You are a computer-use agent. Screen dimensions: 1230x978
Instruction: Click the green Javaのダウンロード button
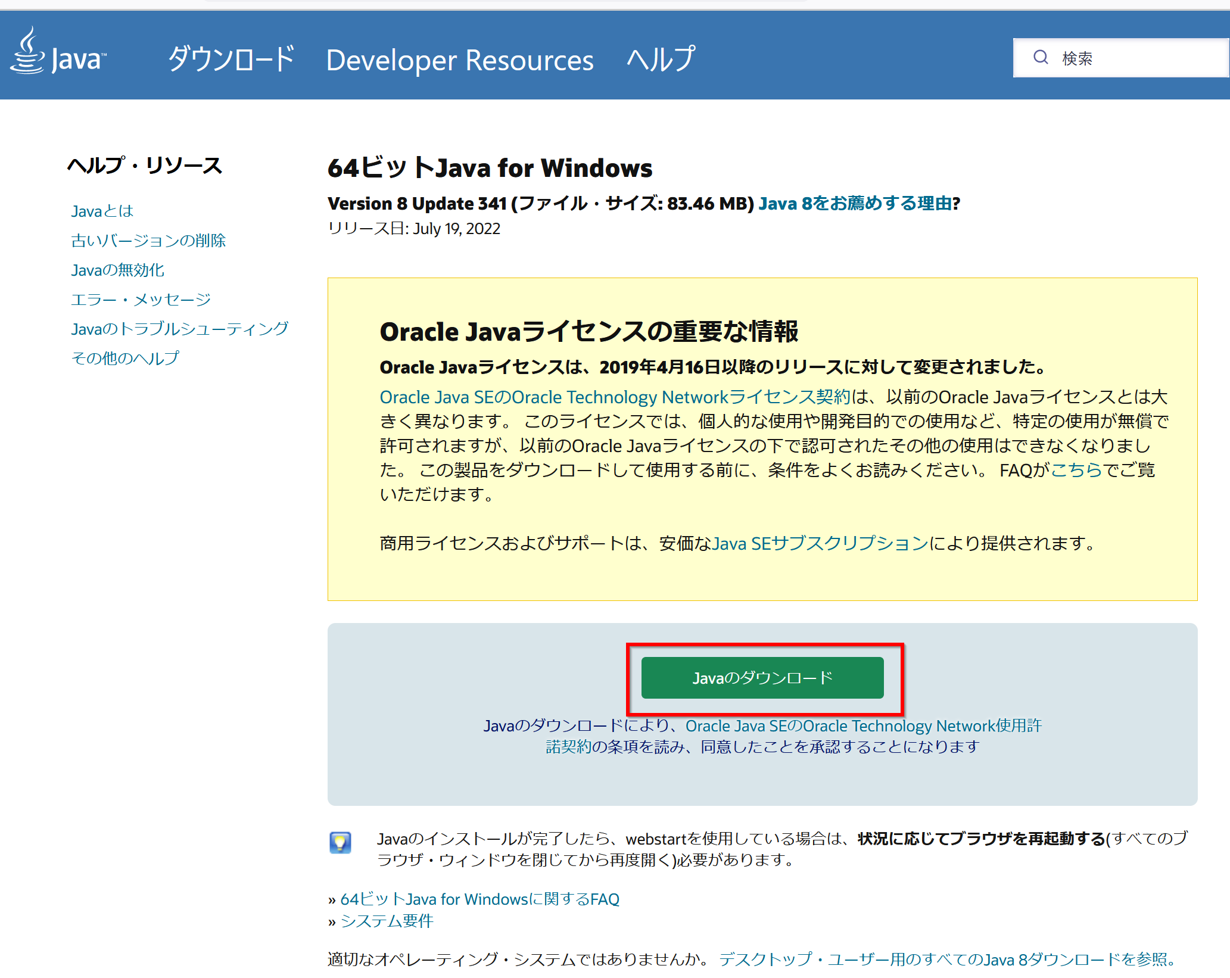pyautogui.click(x=762, y=678)
